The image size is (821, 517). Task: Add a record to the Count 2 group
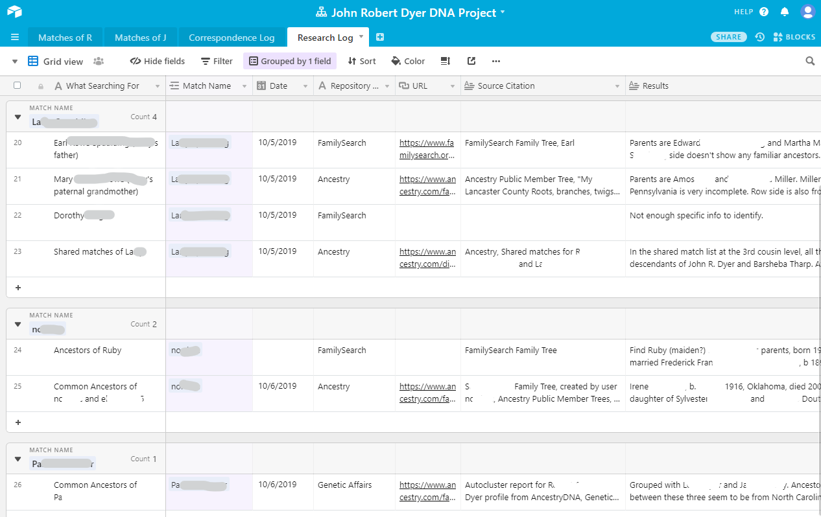point(18,422)
